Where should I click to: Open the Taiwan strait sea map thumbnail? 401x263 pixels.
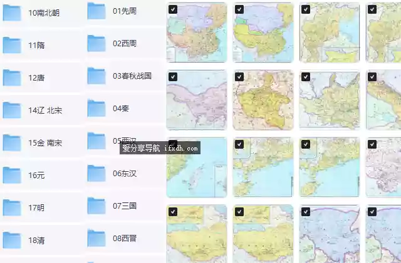197,167
